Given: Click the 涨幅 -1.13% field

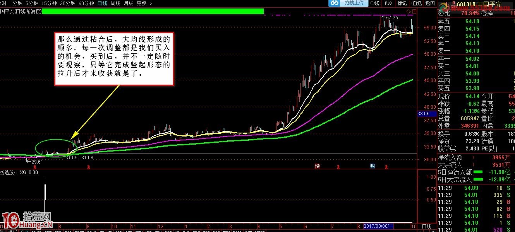Looking at the screenshot, I should pyautogui.click(x=458, y=111).
